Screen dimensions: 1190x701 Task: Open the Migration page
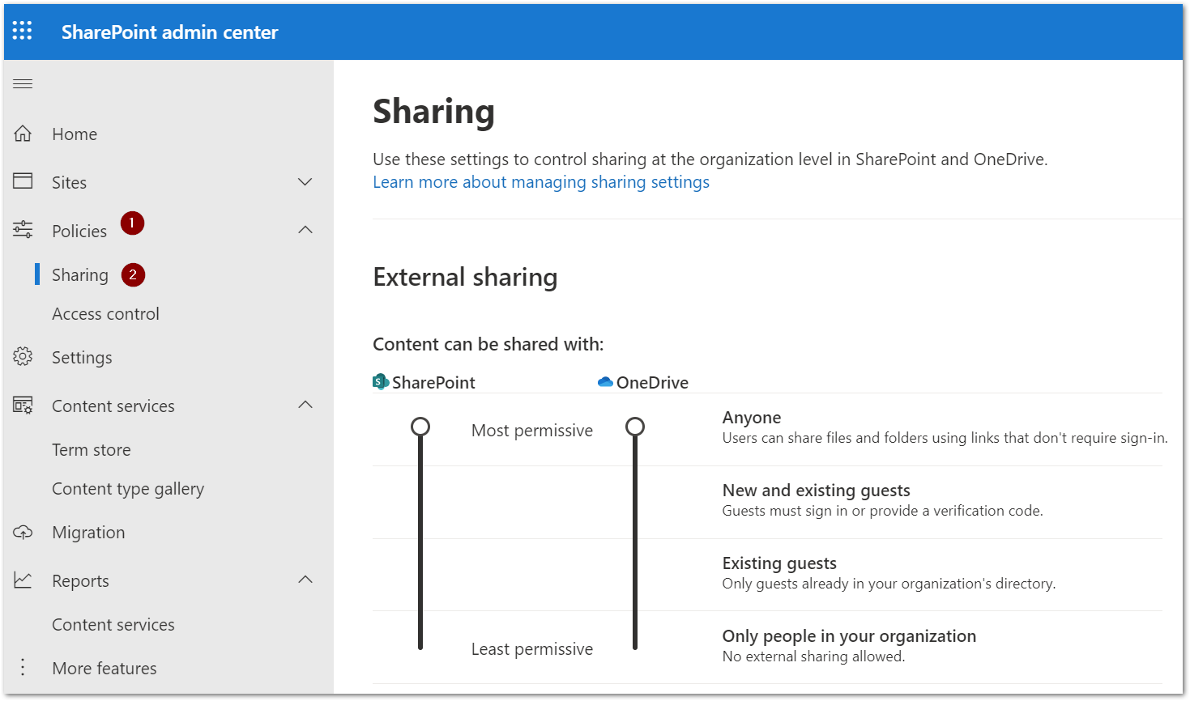(x=88, y=533)
